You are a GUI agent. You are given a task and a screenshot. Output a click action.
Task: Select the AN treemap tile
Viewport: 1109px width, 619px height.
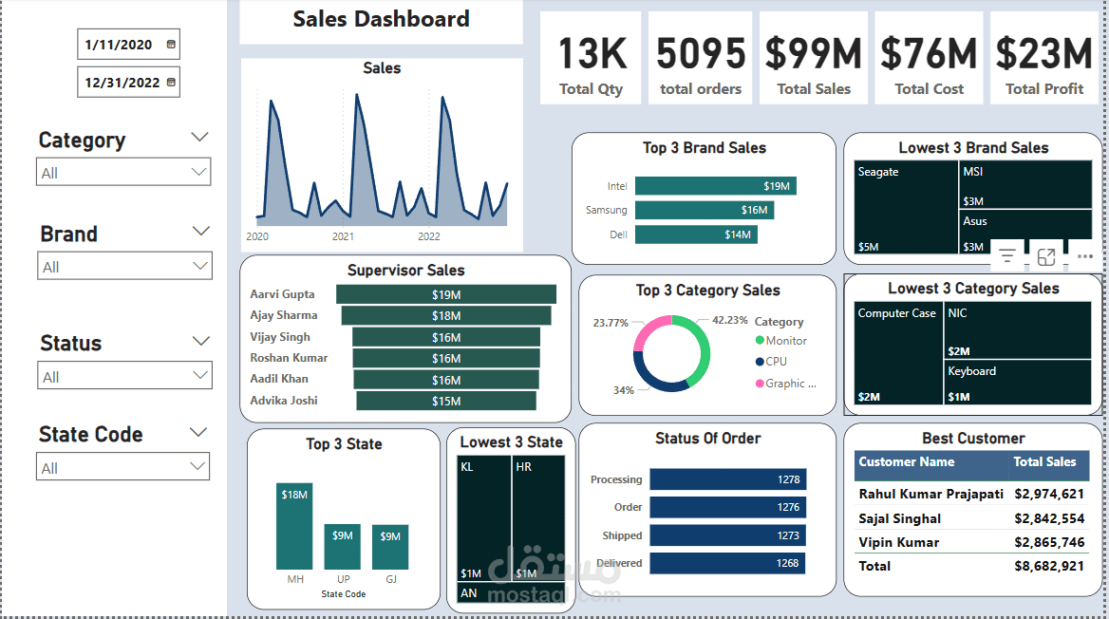click(x=512, y=592)
